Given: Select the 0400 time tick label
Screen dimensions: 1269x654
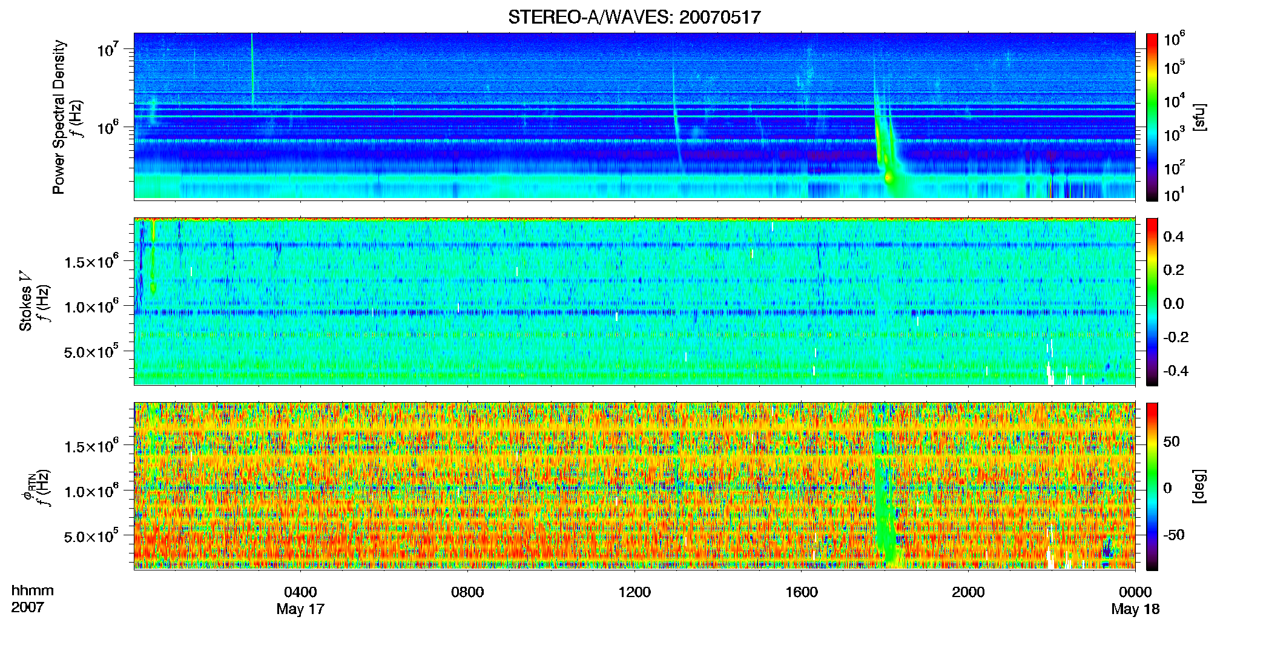Looking at the screenshot, I should pyautogui.click(x=300, y=592).
